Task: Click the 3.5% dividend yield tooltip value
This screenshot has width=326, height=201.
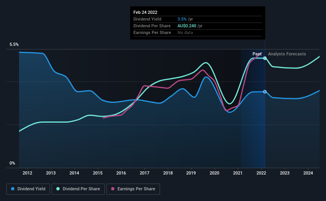Action: (x=182, y=19)
